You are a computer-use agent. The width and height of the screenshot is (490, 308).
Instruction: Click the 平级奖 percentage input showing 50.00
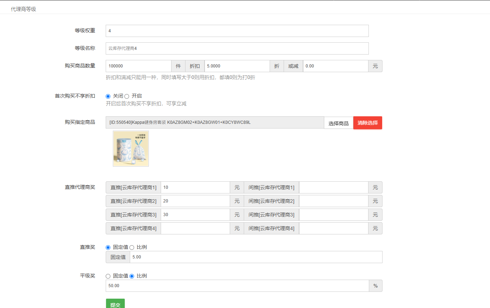[x=237, y=286]
